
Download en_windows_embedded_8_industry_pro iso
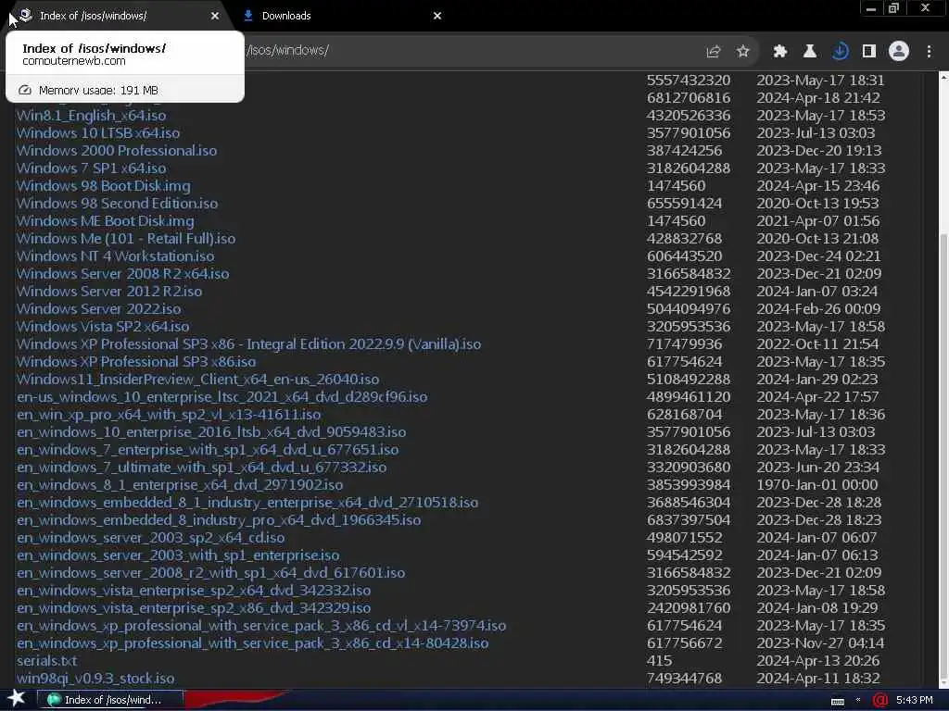(x=219, y=519)
